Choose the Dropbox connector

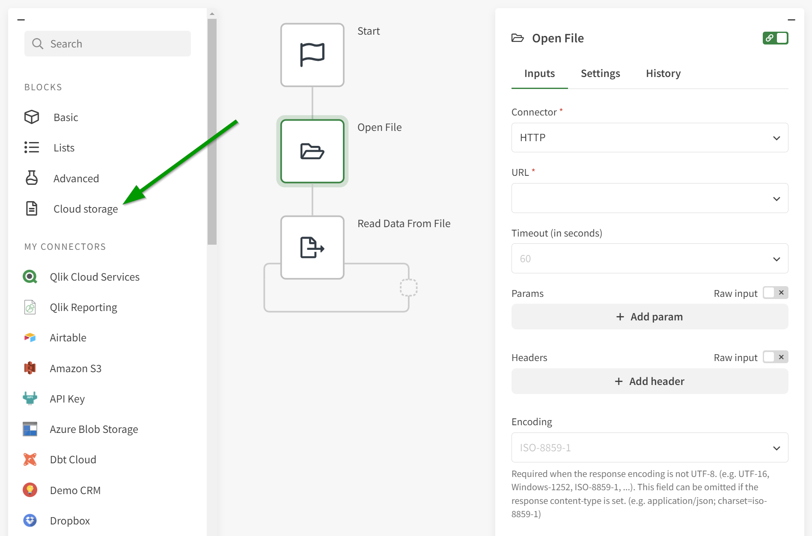[x=70, y=521]
